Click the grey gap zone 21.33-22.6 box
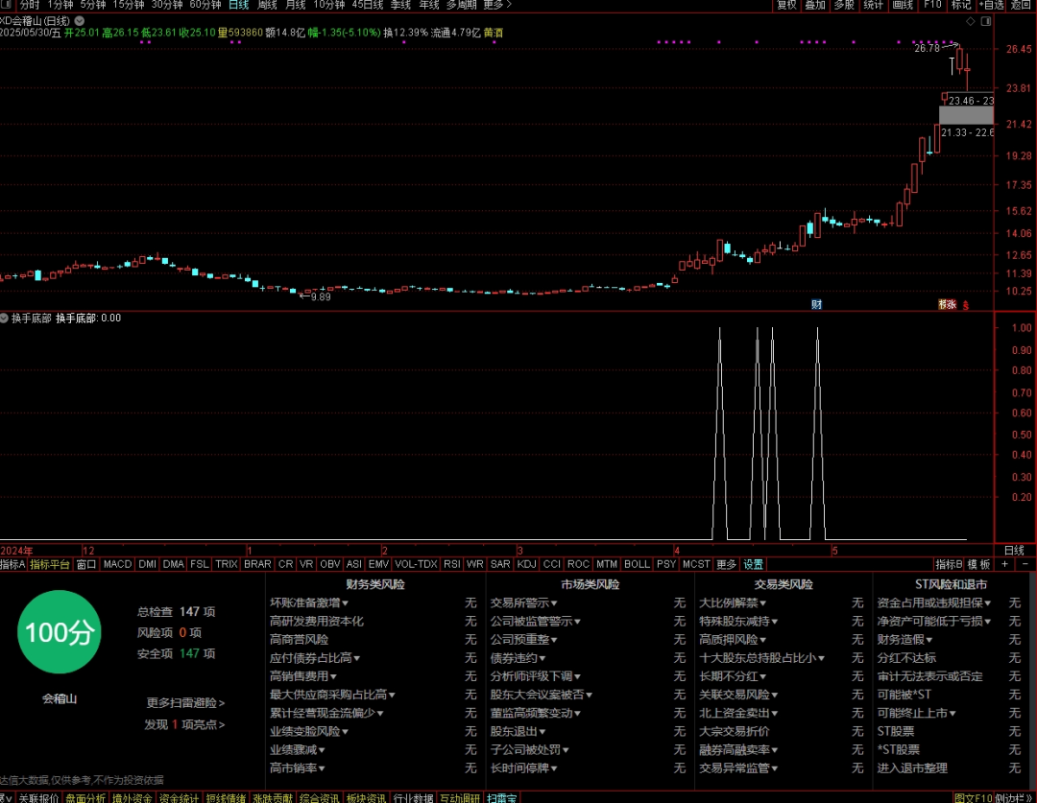This screenshot has height=803, width=1037. 966,115
